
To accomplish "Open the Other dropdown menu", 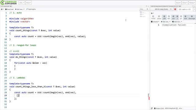I will pos(185,3).
